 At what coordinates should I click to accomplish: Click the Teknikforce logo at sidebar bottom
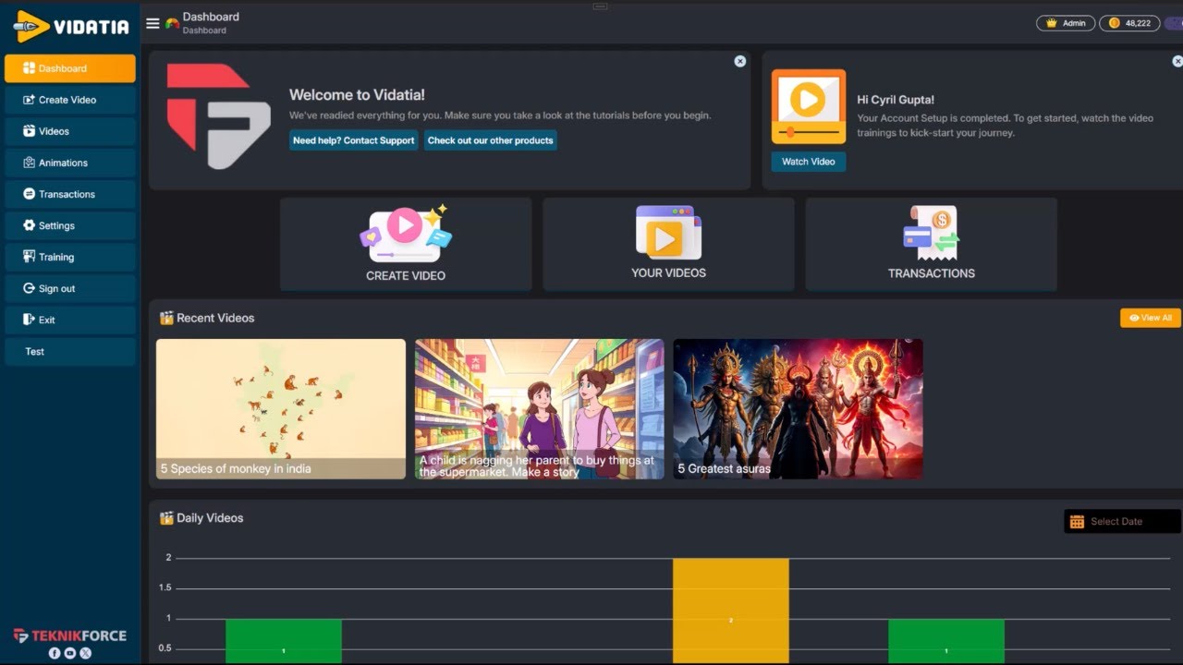(x=70, y=635)
